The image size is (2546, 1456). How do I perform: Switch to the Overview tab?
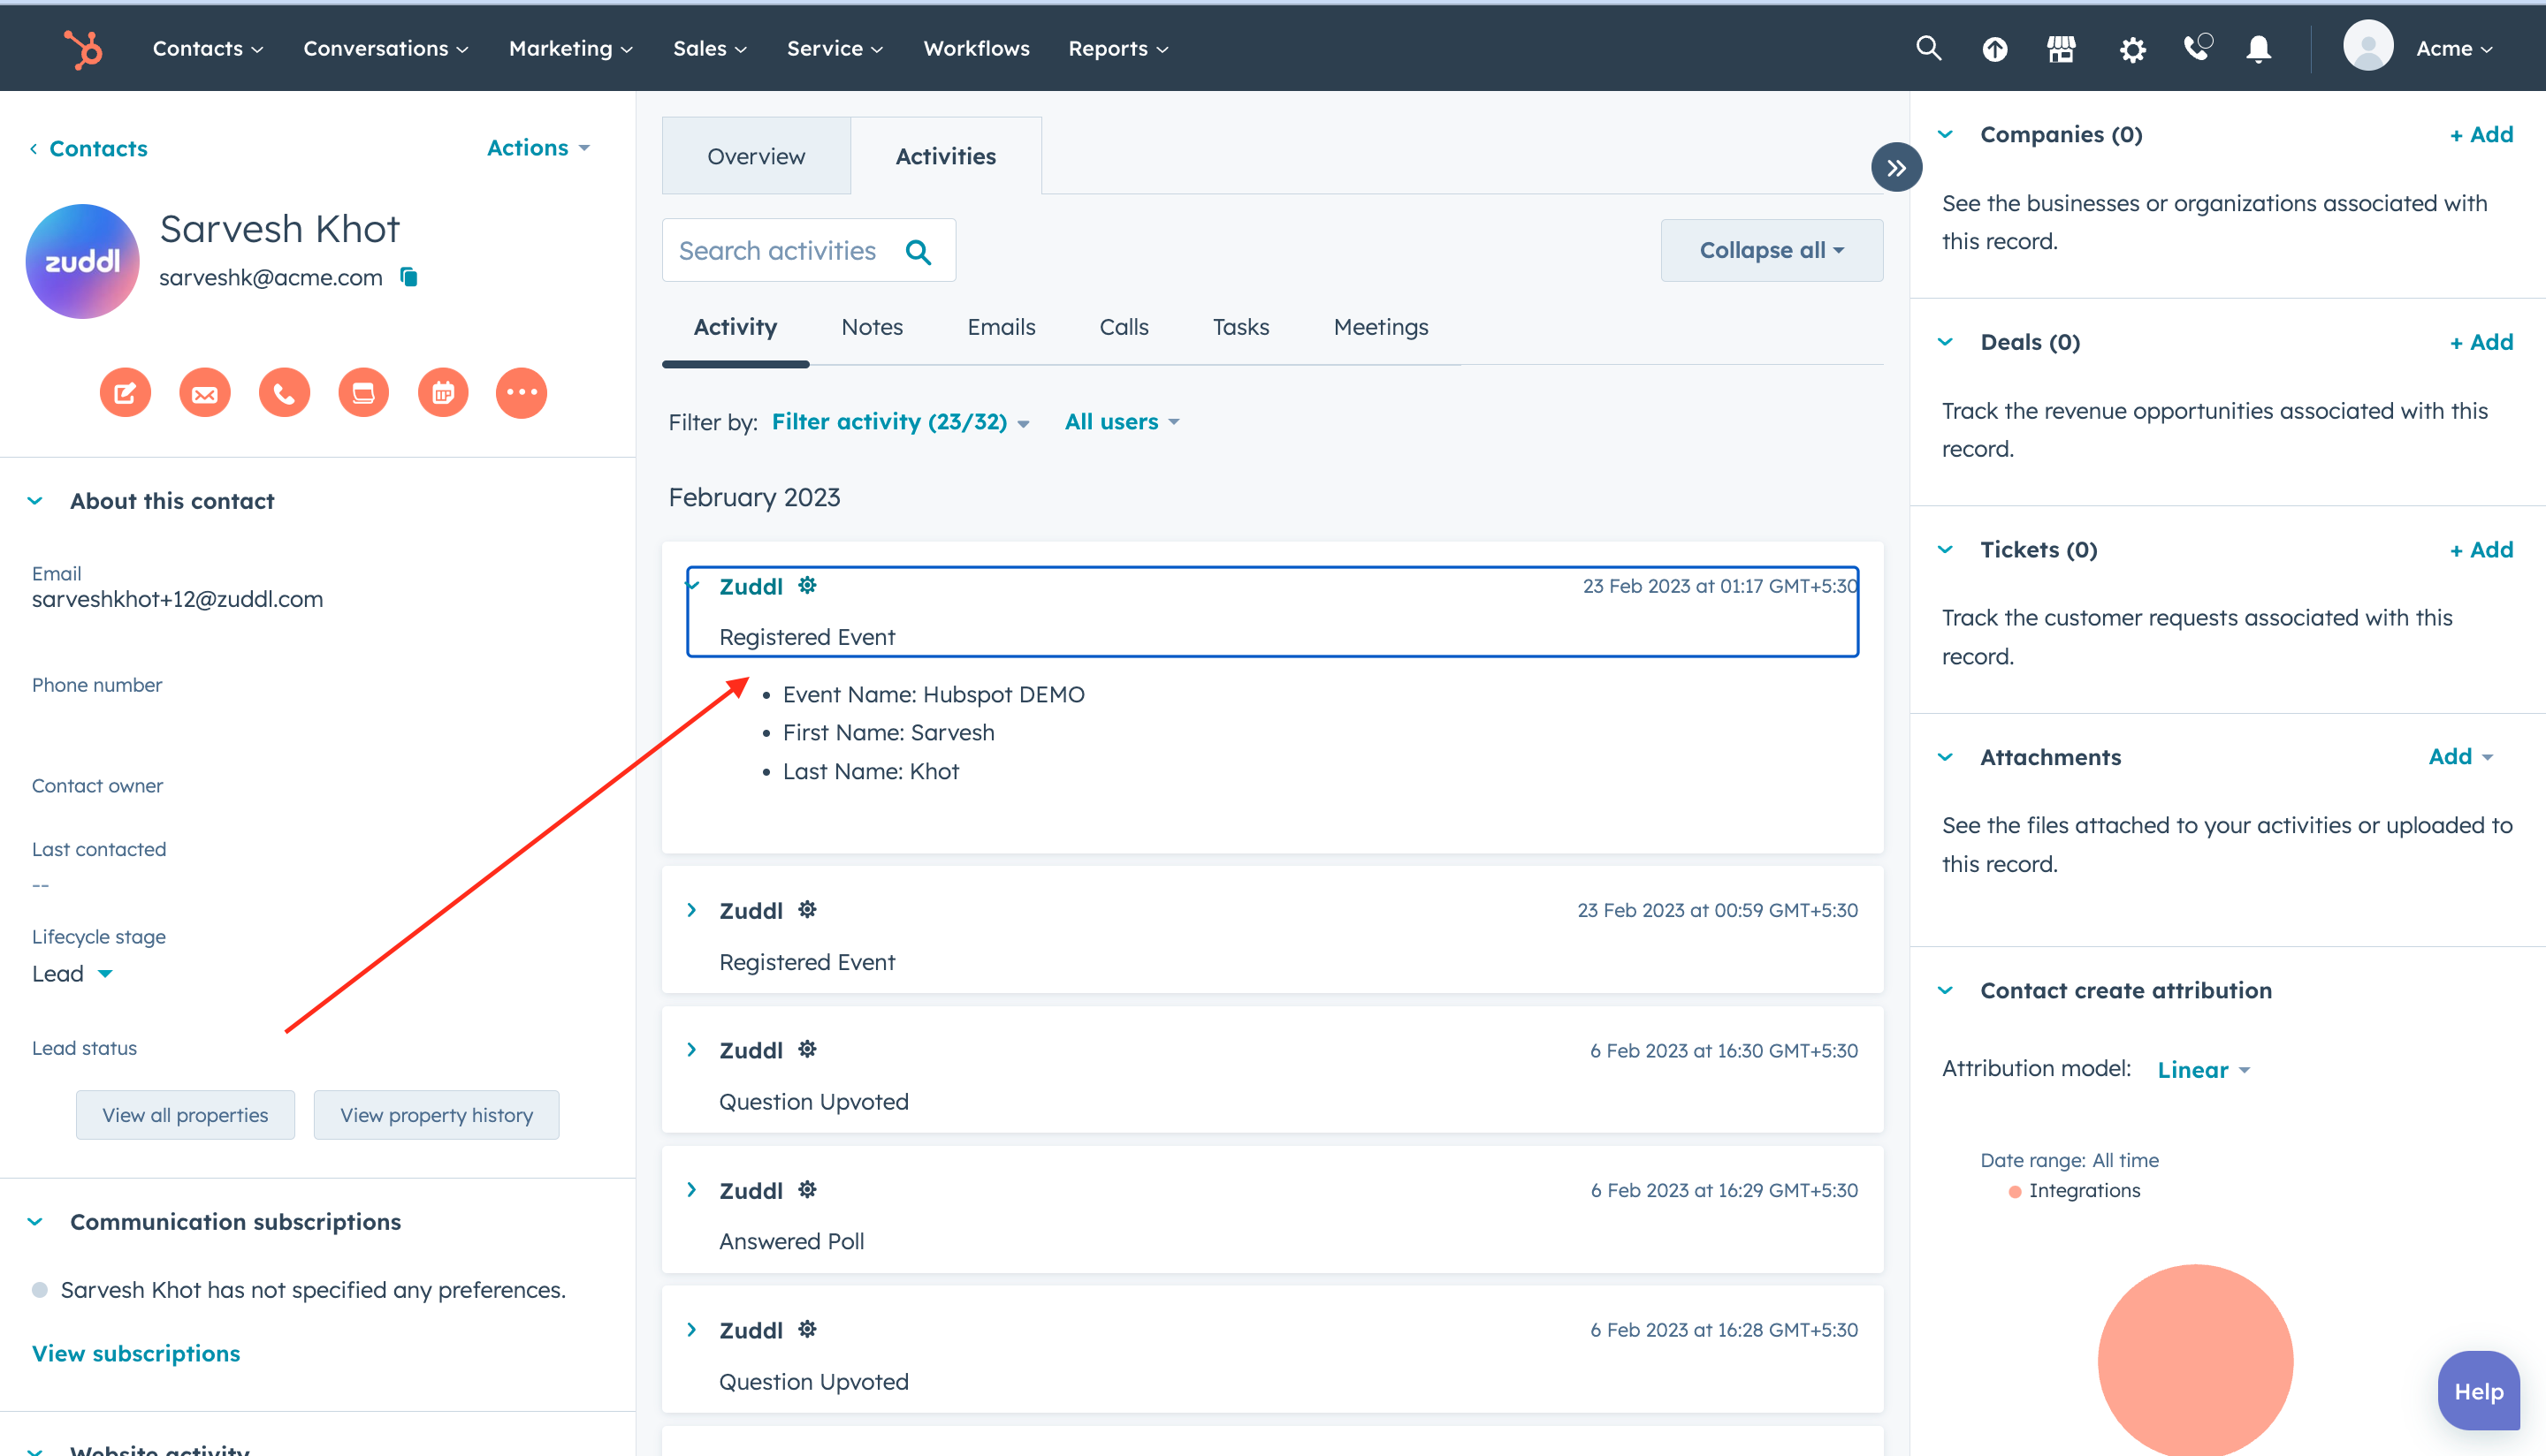[x=755, y=156]
